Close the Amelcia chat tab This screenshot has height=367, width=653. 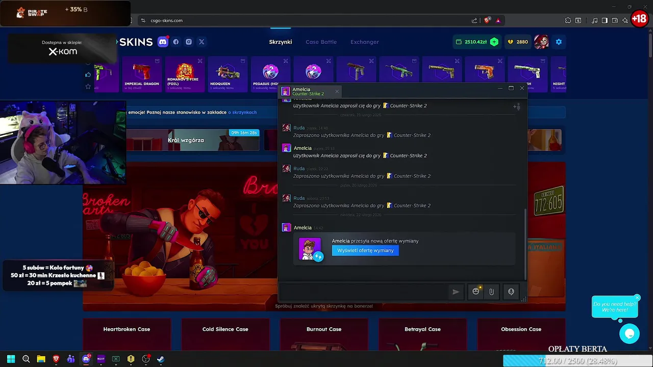click(x=337, y=91)
